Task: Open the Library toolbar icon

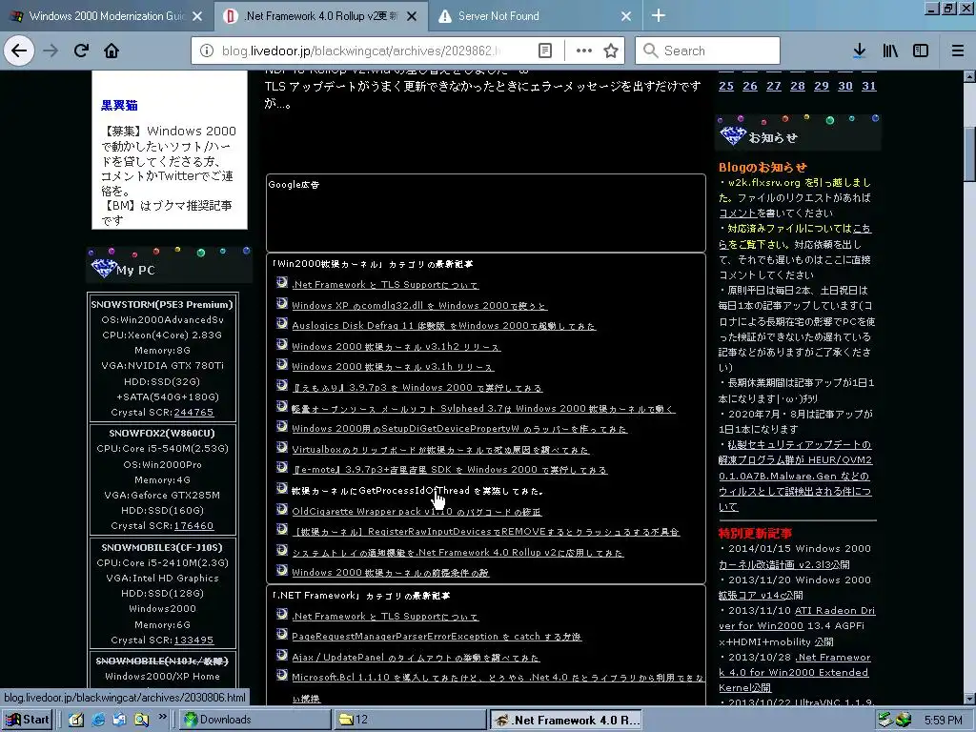Action: coord(890,51)
